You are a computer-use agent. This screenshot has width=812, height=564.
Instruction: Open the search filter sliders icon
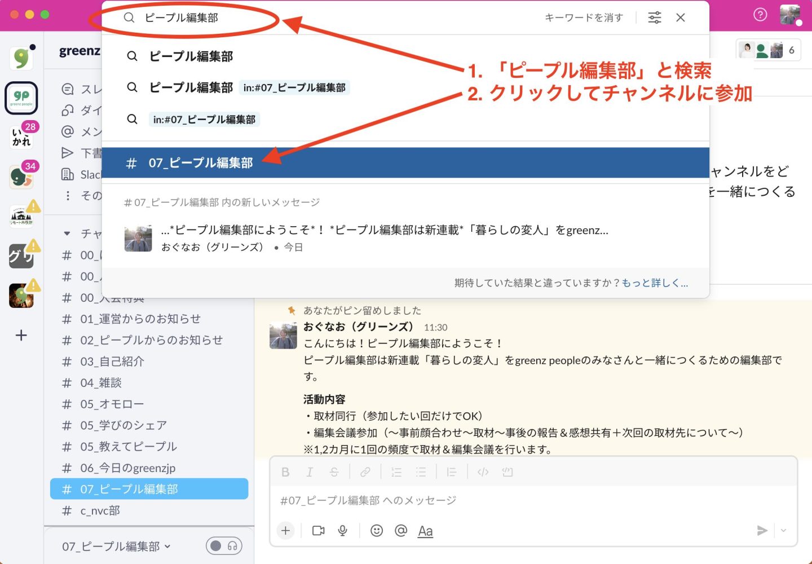[x=654, y=17]
